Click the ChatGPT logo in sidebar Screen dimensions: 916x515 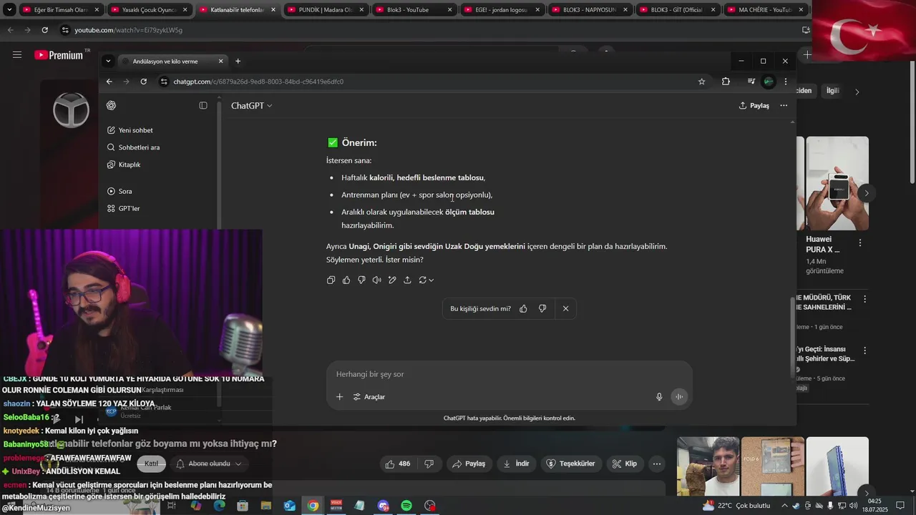pyautogui.click(x=112, y=105)
